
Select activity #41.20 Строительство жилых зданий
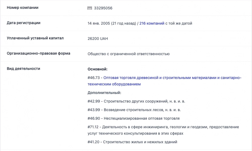132,142
